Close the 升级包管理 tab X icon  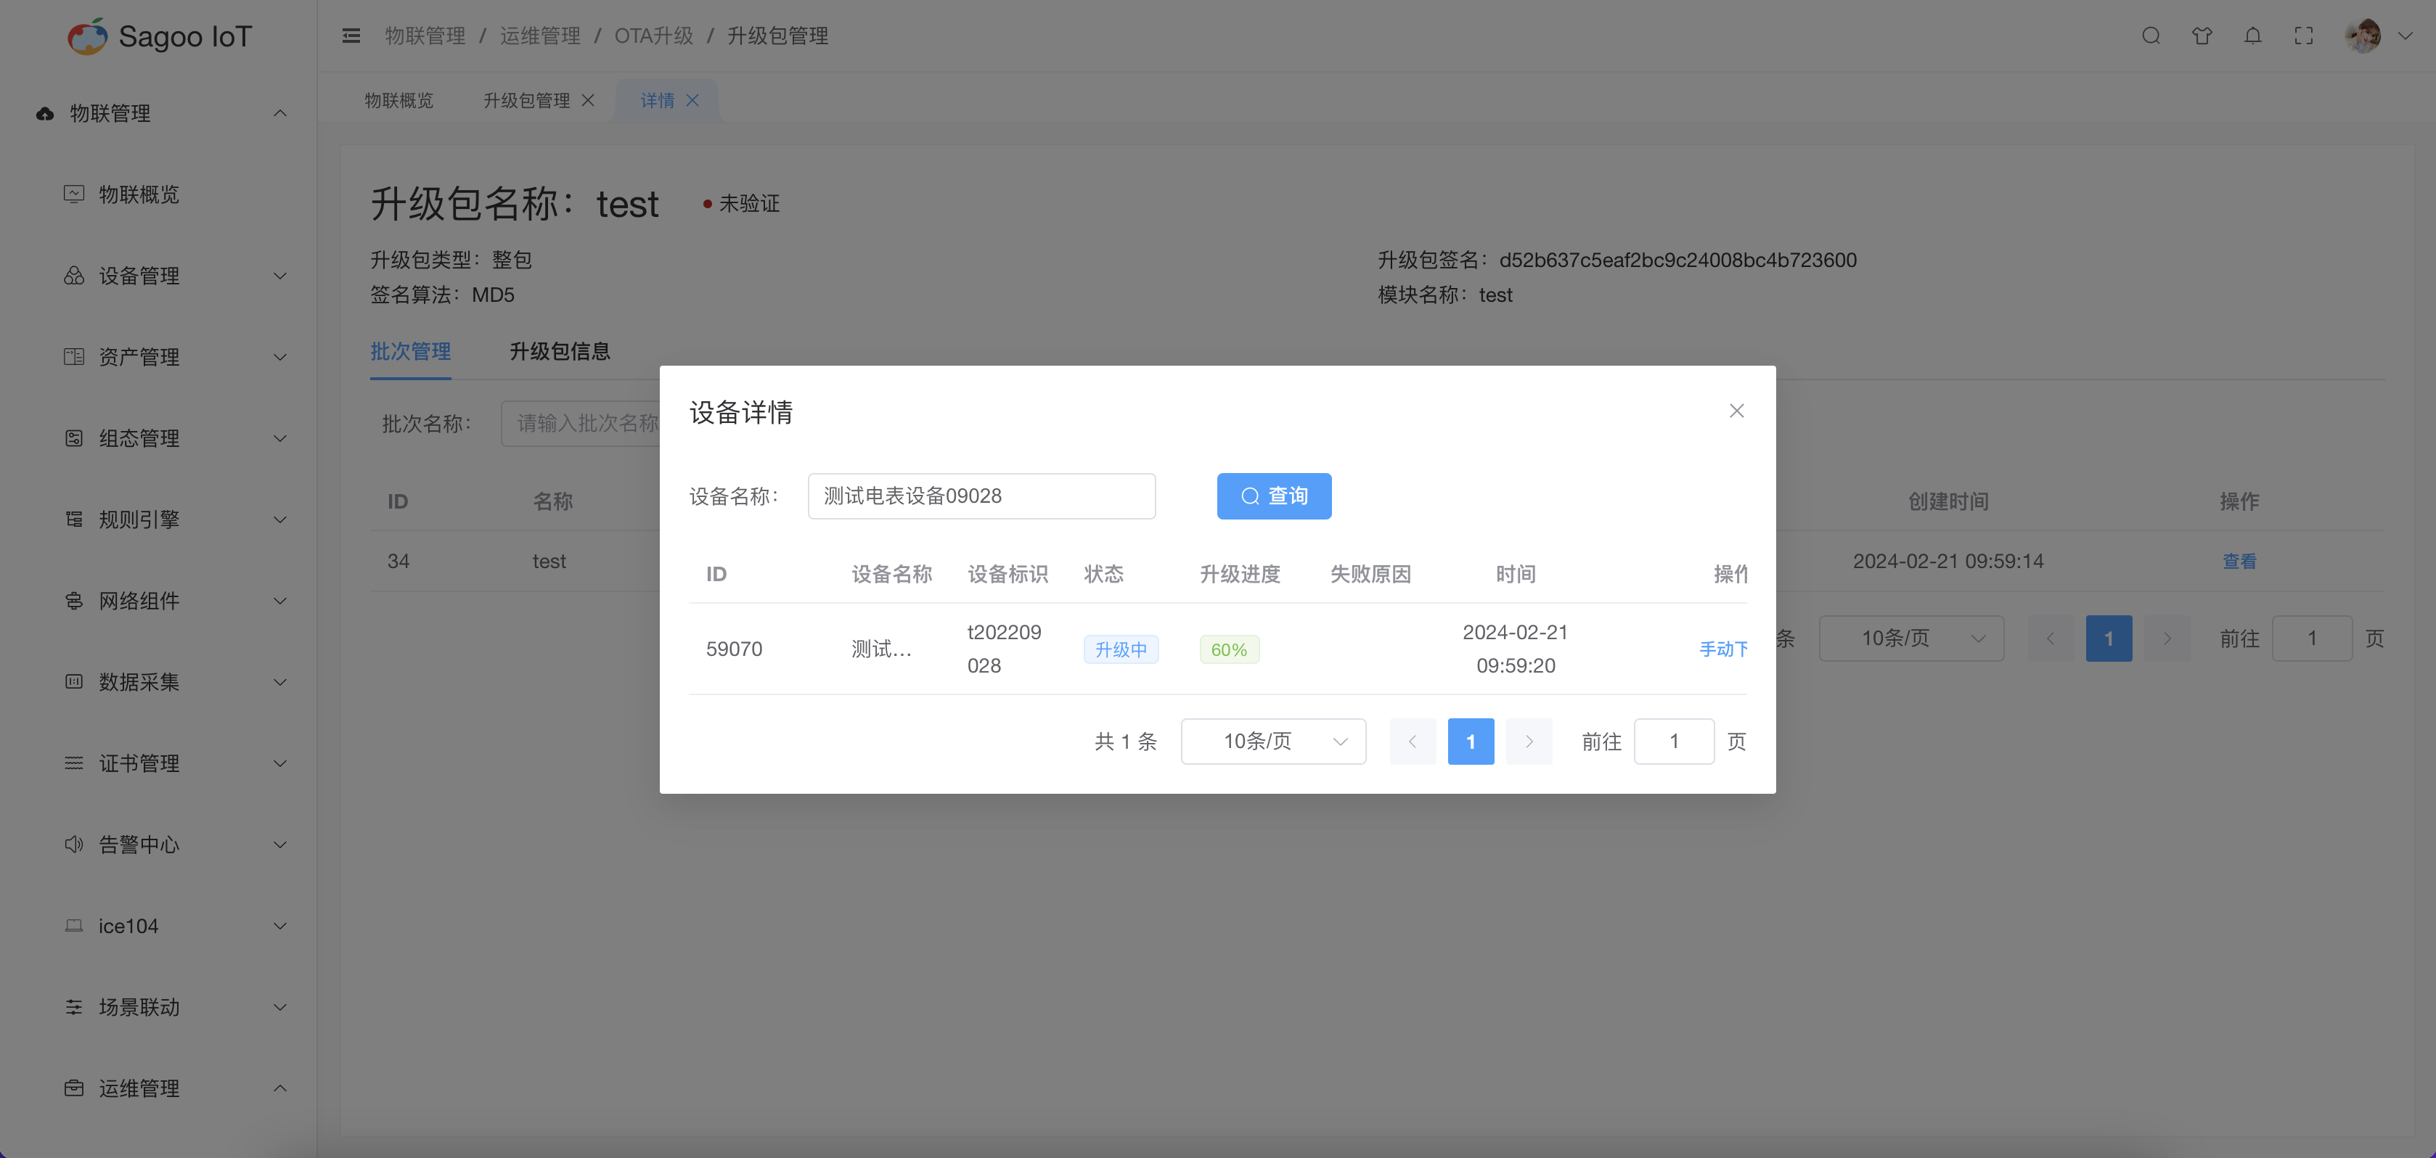coord(587,100)
